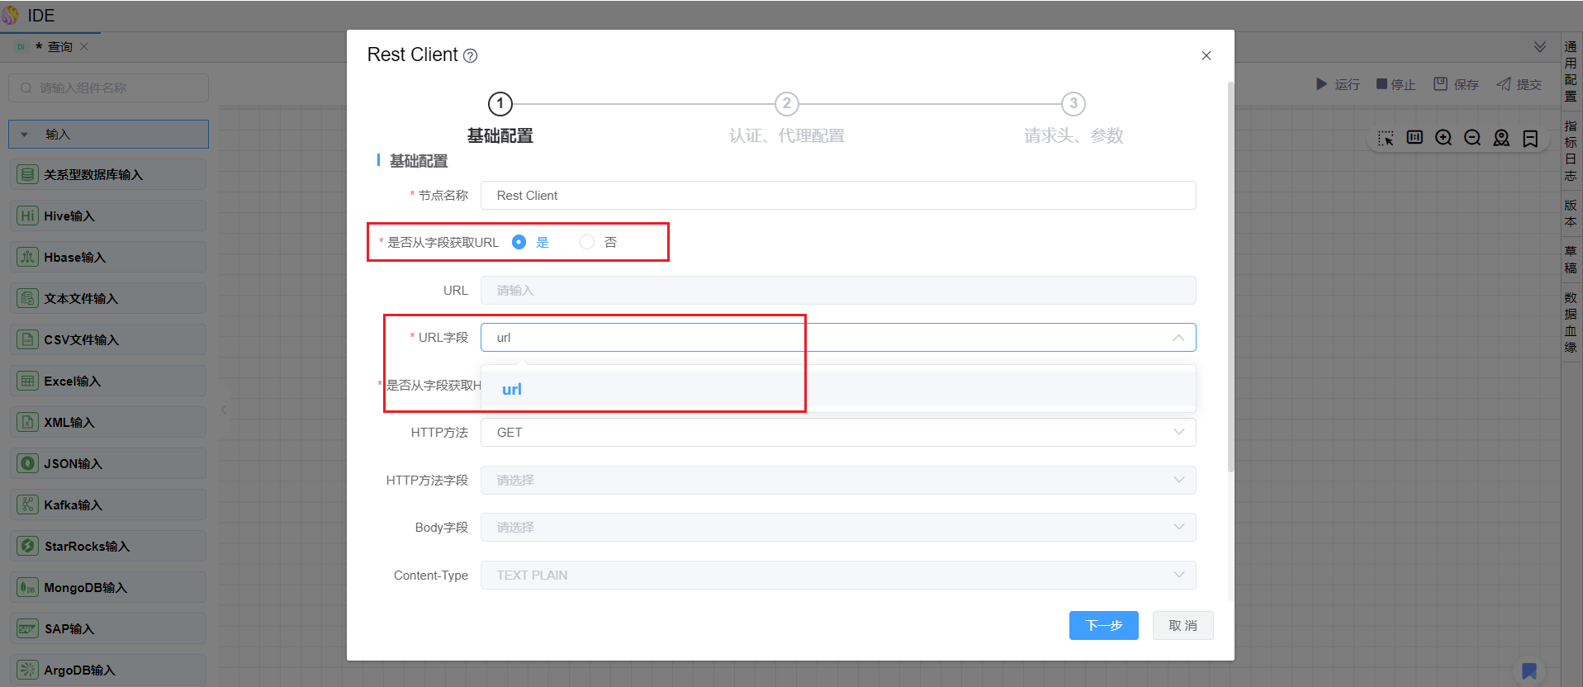Viewport: 1583px width, 687px height.
Task: Collapse the 输入 component category
Action: coord(25,135)
